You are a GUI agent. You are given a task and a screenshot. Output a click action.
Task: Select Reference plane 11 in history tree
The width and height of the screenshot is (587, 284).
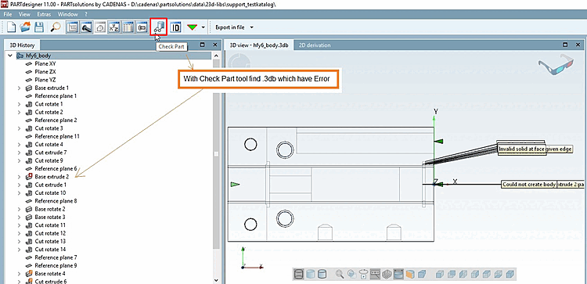(x=57, y=136)
